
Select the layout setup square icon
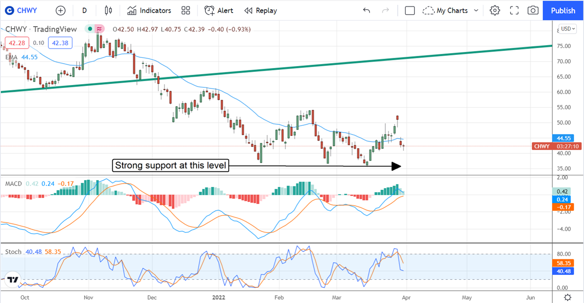[x=410, y=10]
